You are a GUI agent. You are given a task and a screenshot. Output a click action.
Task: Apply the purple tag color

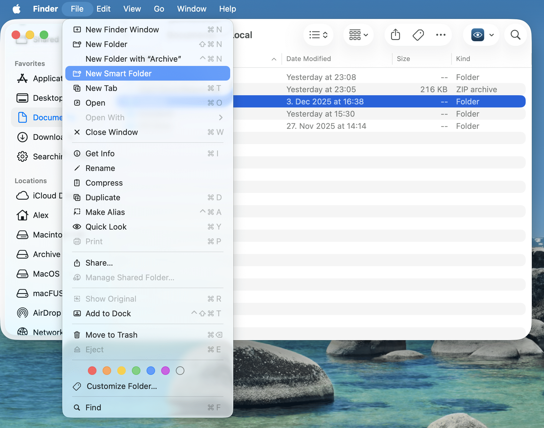tap(165, 371)
